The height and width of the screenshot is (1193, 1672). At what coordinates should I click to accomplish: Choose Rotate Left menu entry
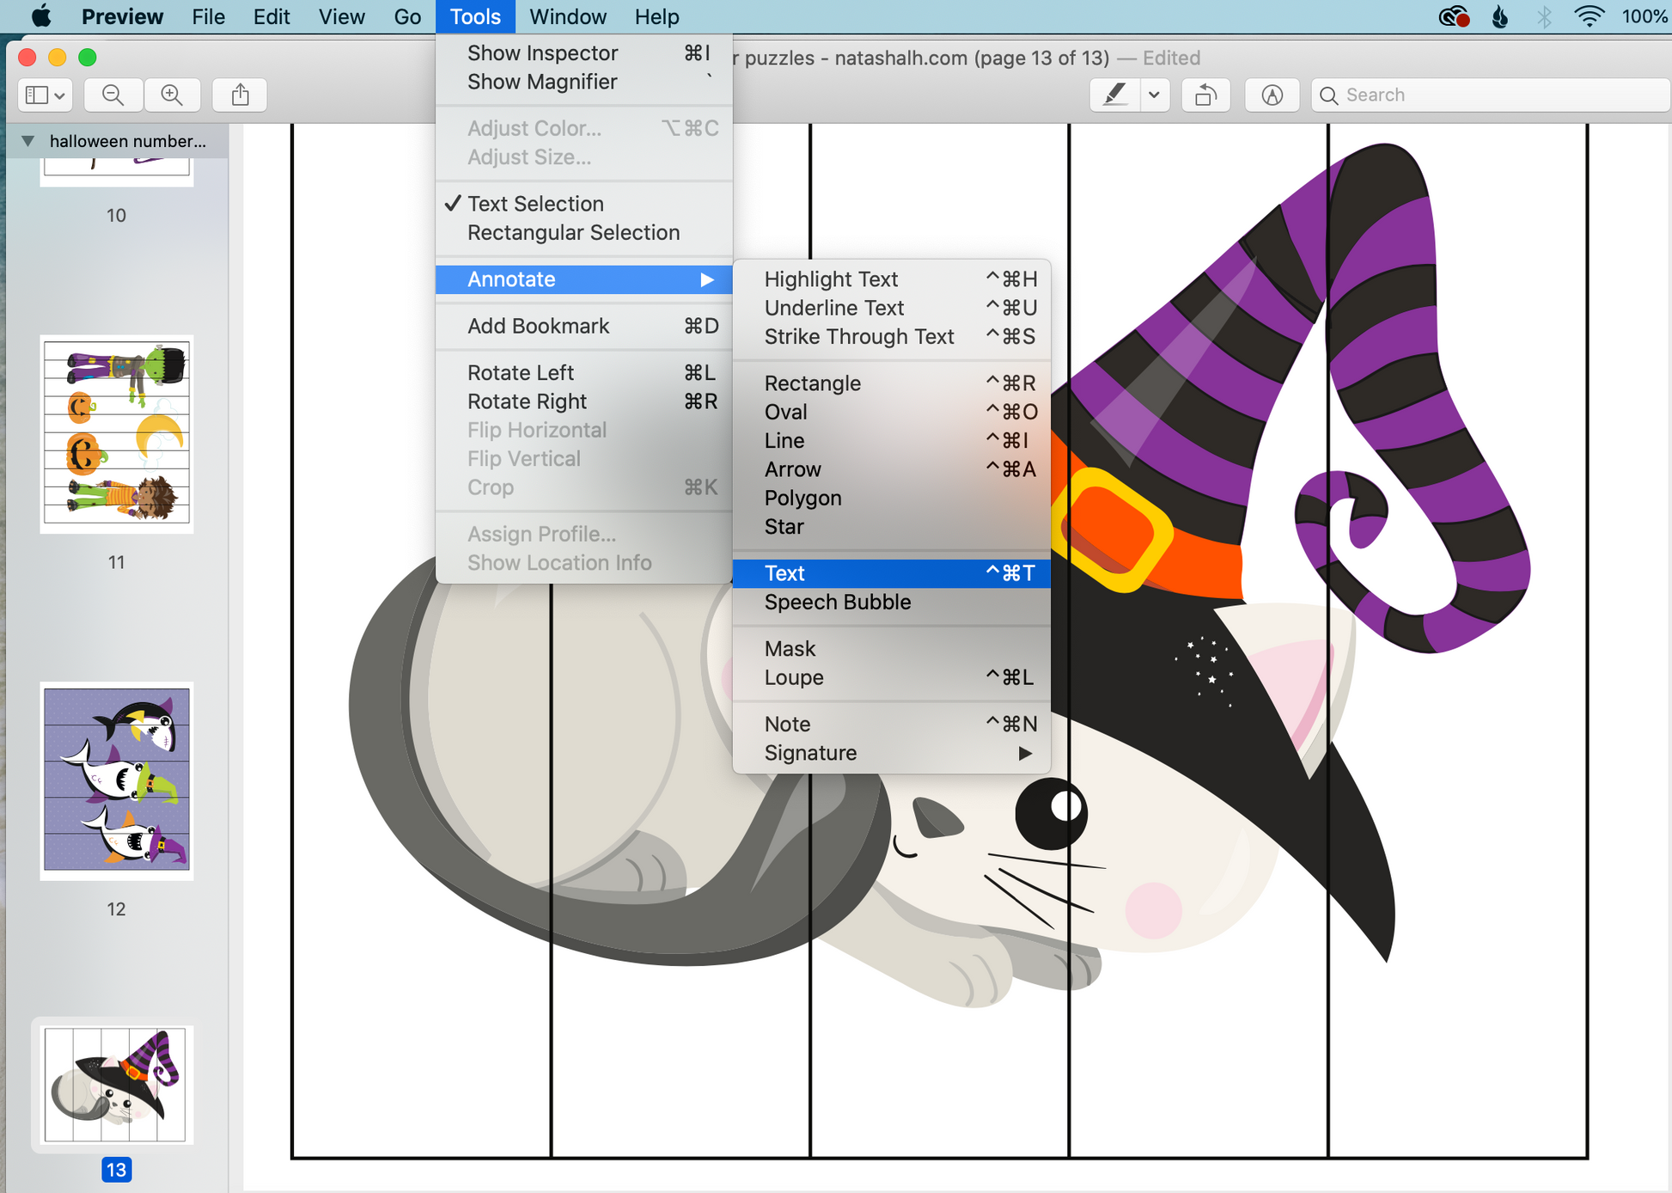(x=521, y=373)
